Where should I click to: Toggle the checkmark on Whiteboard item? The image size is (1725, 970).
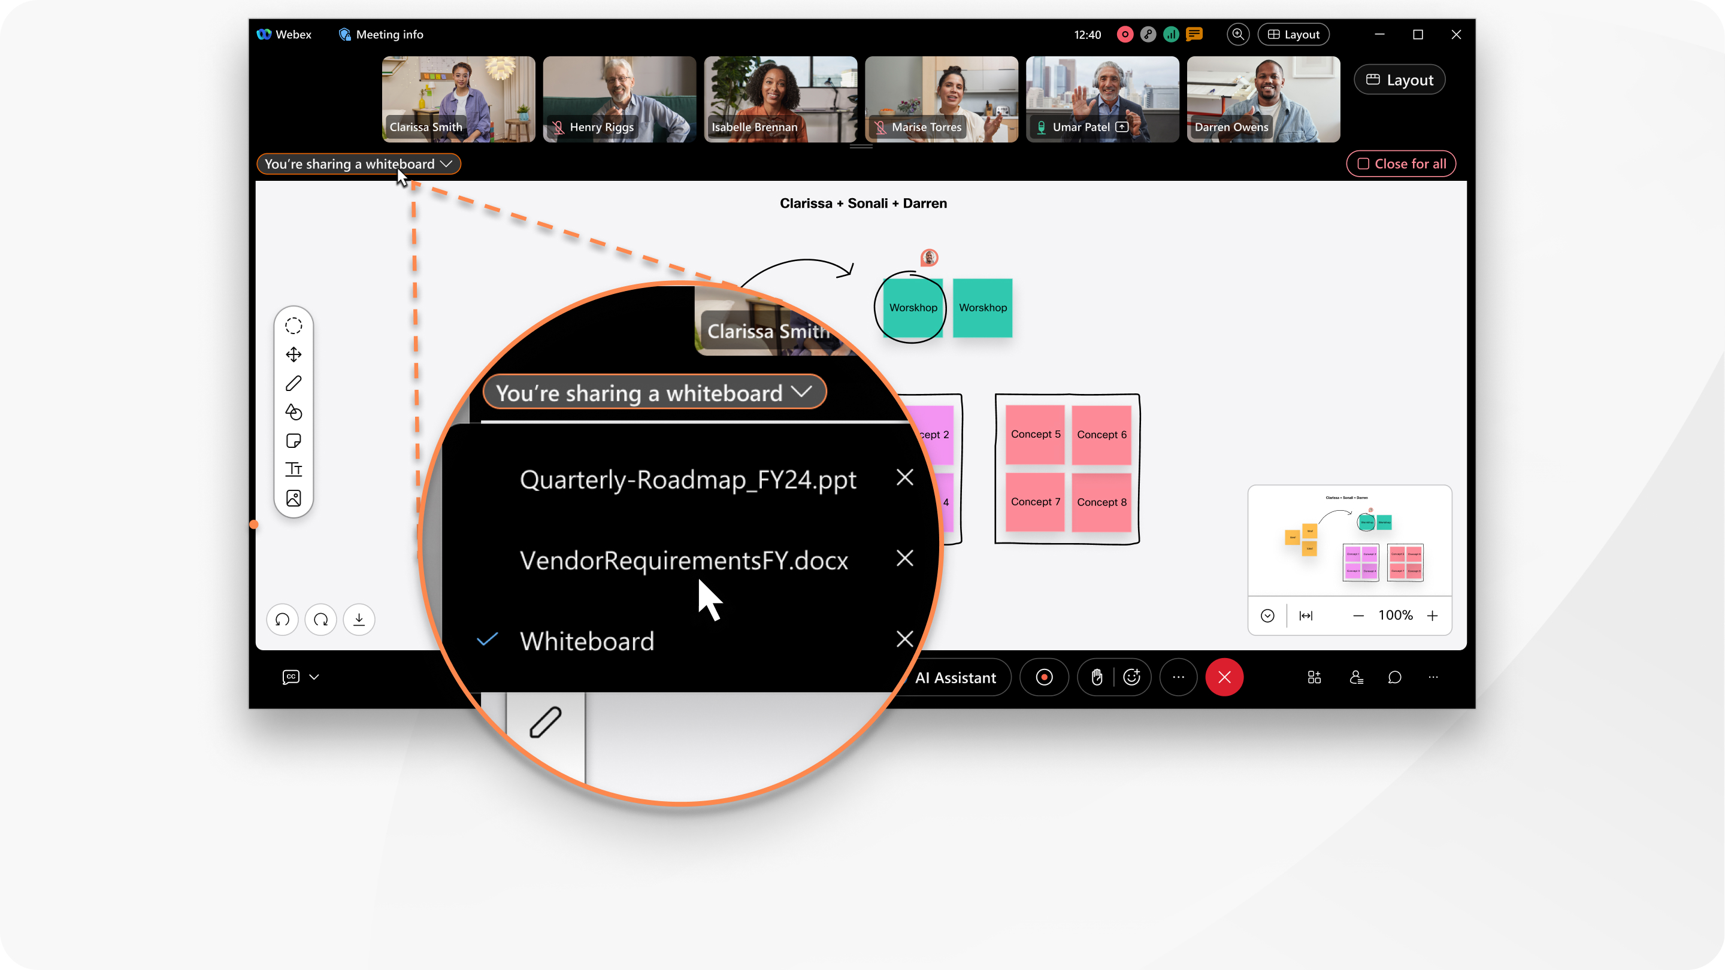(x=488, y=639)
